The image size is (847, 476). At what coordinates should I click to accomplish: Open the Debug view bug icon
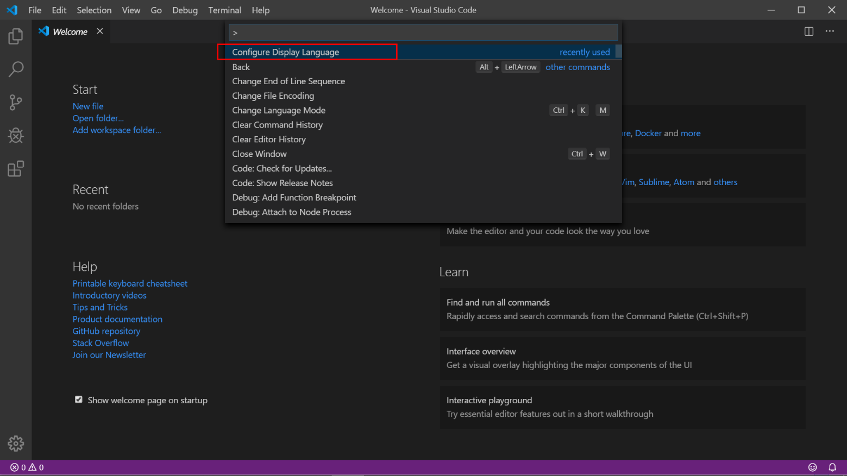tap(16, 136)
